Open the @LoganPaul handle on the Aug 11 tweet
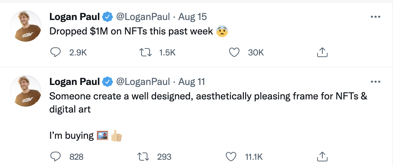The image size is (393, 166). 143,82
